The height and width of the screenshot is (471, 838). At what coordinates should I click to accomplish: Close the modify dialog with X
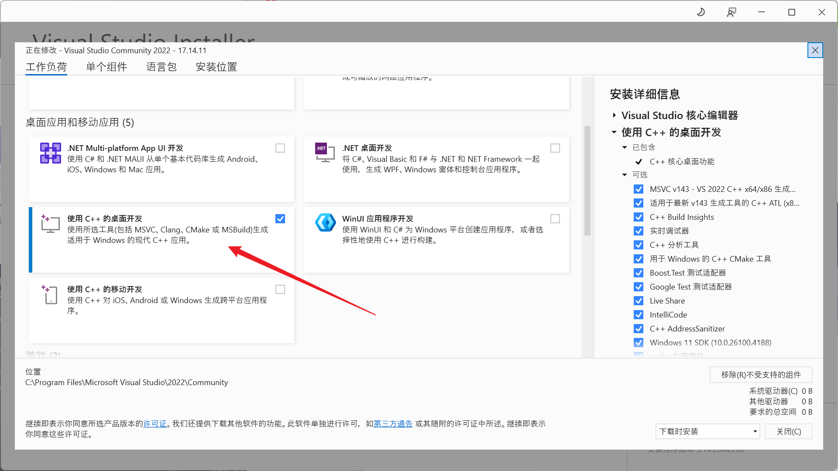tap(815, 51)
